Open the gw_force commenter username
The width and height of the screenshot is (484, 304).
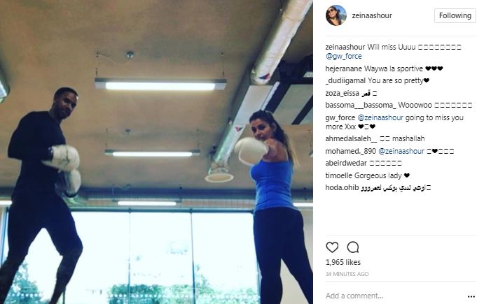[x=340, y=117]
